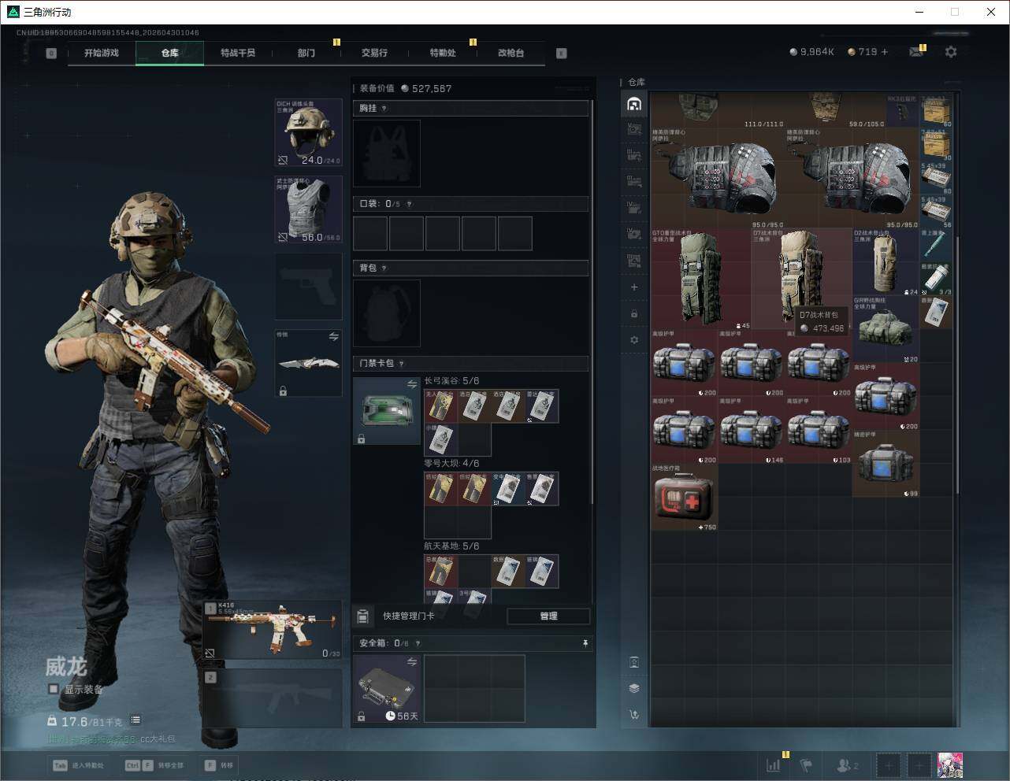Select the D2 tactical hiking bag
The image size is (1010, 781).
pyautogui.click(x=886, y=262)
